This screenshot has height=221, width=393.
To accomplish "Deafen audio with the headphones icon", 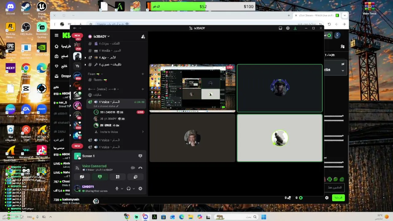I will 129,188.
